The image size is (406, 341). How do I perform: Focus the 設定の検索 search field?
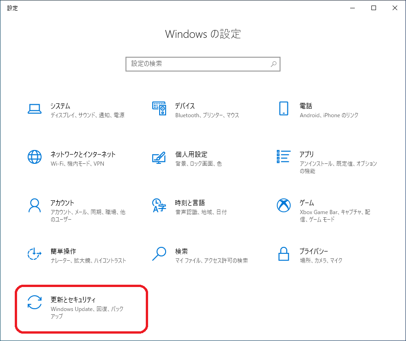click(203, 64)
